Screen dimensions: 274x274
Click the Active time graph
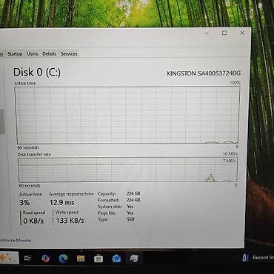pyautogui.click(x=127, y=116)
